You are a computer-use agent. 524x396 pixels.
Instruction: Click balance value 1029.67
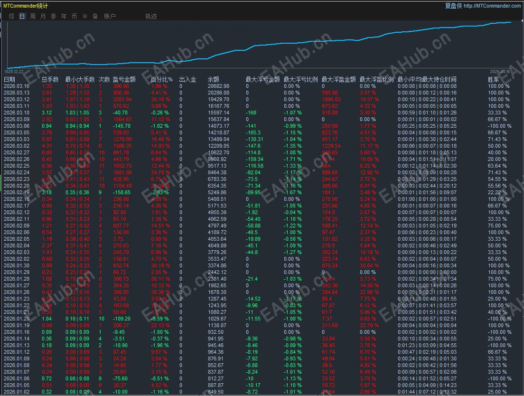(217, 319)
